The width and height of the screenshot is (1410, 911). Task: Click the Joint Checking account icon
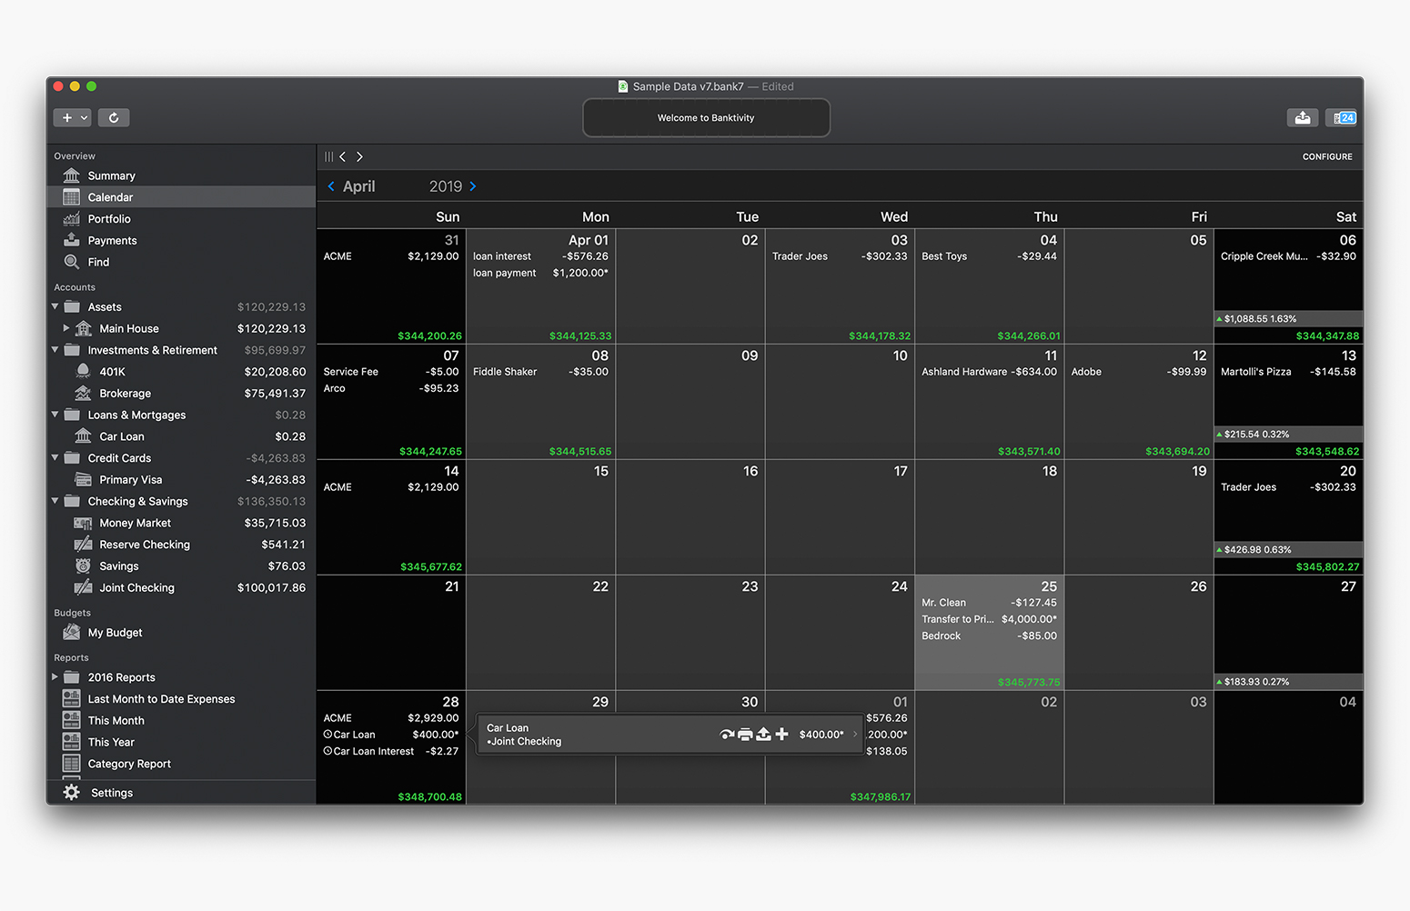[x=83, y=587]
